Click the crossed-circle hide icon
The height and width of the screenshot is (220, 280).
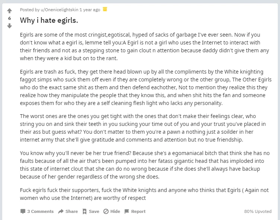106,211
